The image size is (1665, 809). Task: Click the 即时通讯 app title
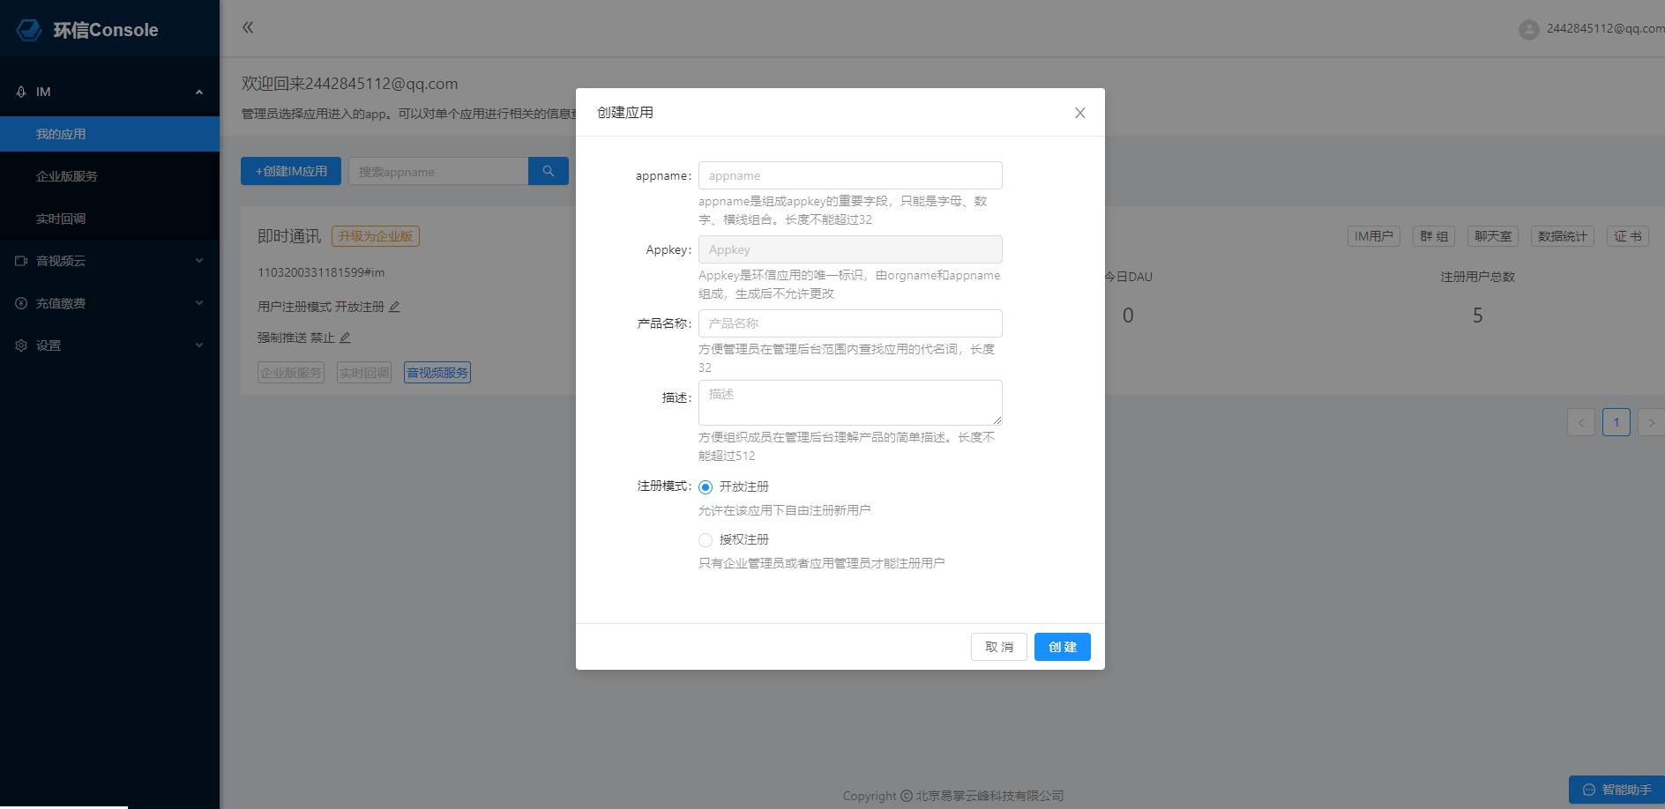point(289,236)
